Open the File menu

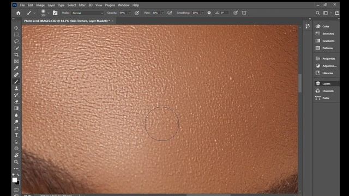22,5
